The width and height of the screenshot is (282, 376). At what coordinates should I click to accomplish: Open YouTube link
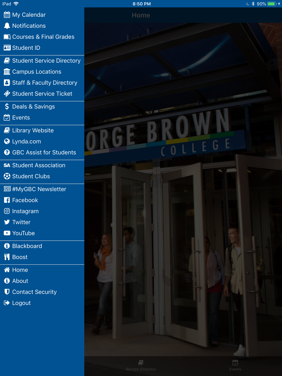pyautogui.click(x=42, y=233)
